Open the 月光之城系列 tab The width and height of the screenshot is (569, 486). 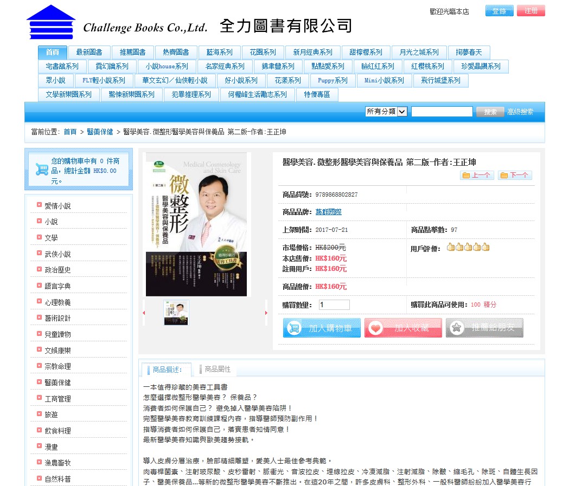pos(419,53)
